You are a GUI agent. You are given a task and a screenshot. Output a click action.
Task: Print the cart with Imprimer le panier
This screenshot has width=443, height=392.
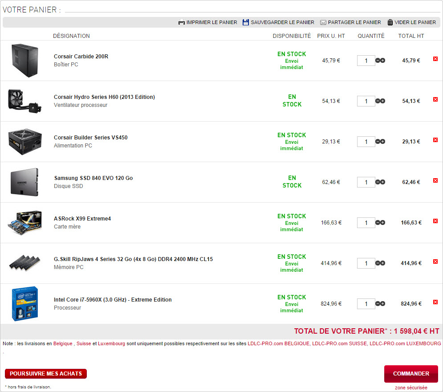click(207, 22)
